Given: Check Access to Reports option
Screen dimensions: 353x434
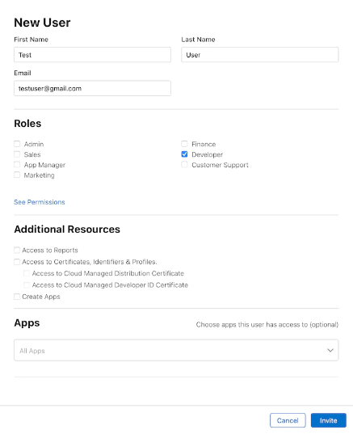Looking at the screenshot, I should pyautogui.click(x=17, y=251).
